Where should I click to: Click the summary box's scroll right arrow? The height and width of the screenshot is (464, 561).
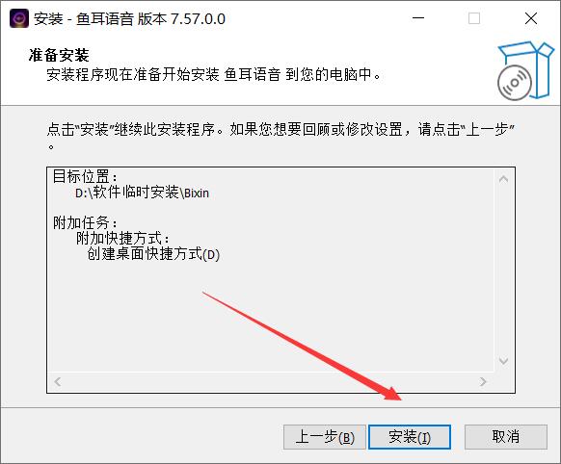pyautogui.click(x=483, y=381)
